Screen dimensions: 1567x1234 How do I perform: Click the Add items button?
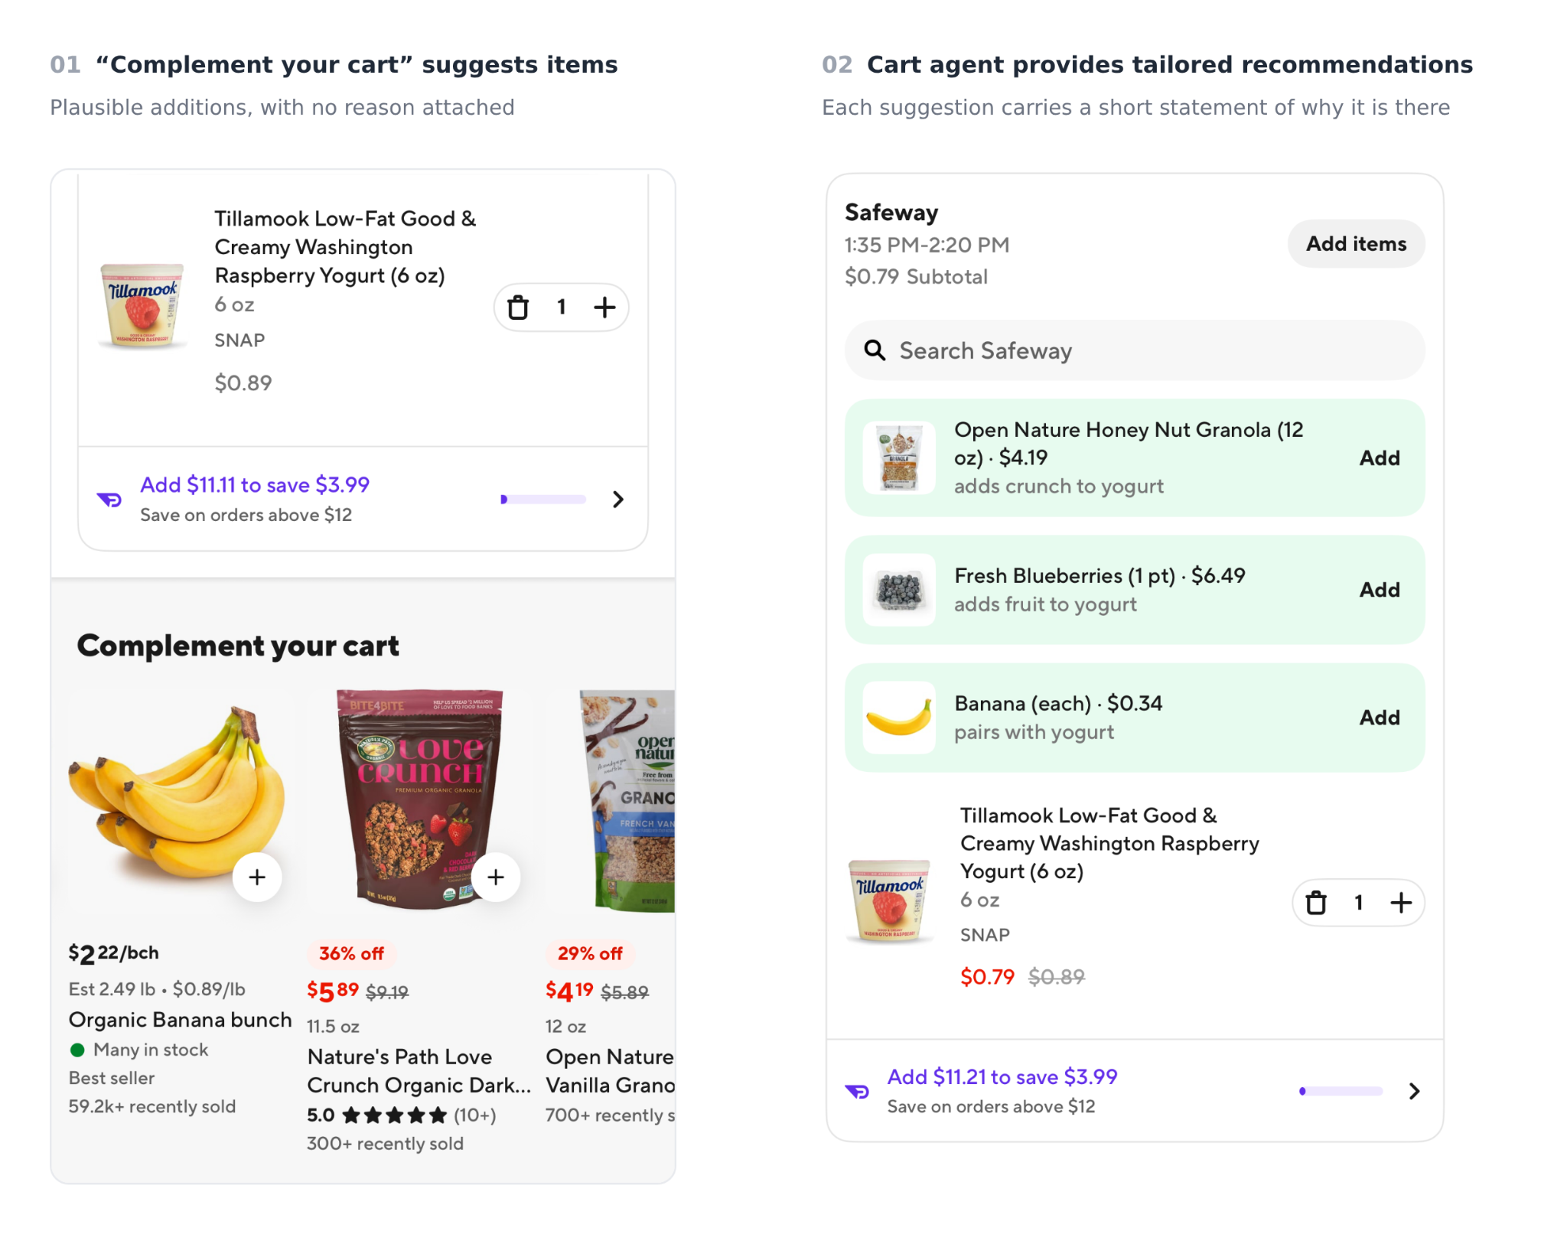1356,244
